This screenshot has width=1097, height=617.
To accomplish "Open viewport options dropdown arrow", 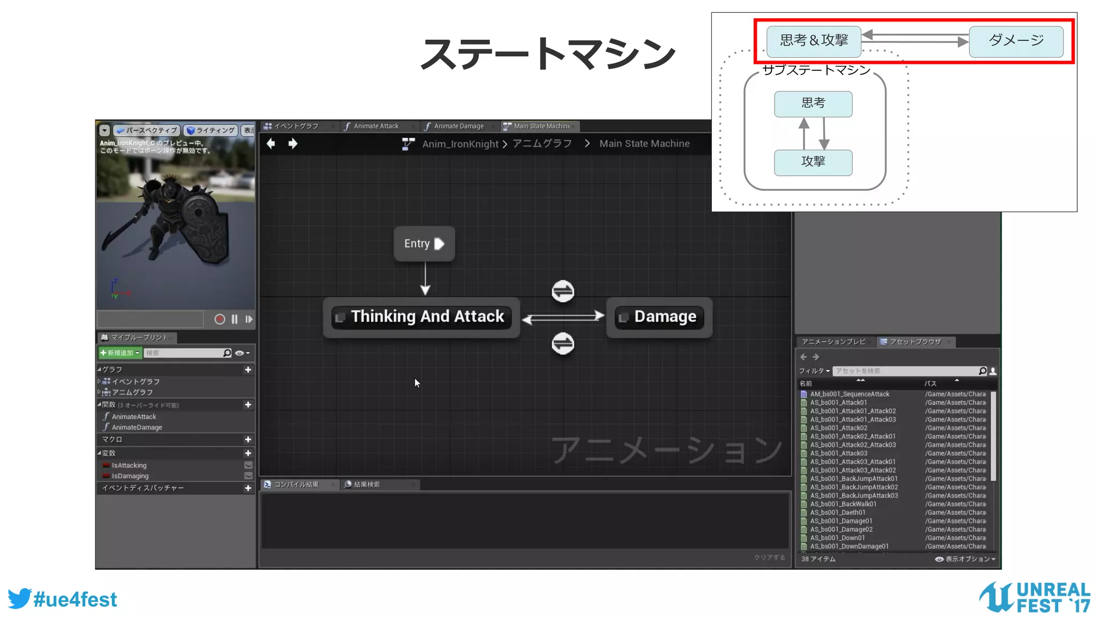I will tap(104, 130).
